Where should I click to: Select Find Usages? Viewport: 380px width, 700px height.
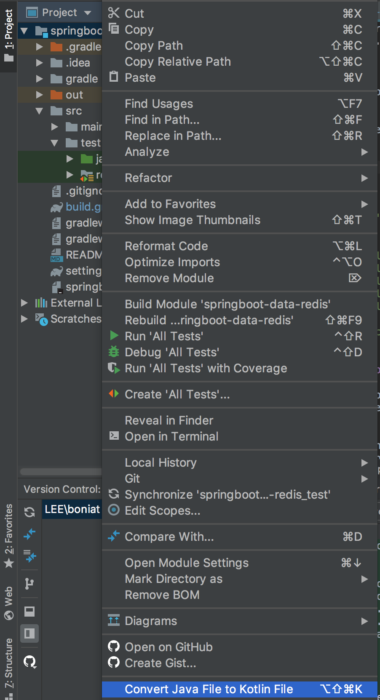pos(240,104)
